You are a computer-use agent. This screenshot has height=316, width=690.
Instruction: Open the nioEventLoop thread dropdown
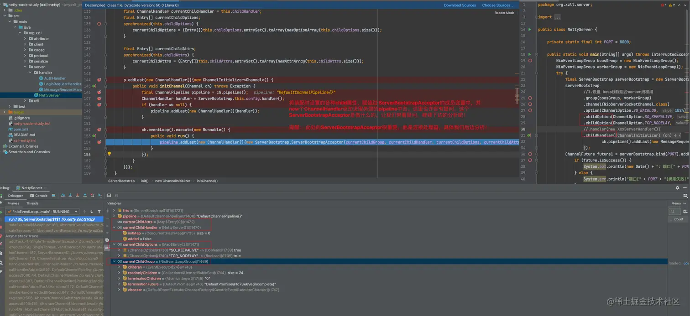click(42, 212)
